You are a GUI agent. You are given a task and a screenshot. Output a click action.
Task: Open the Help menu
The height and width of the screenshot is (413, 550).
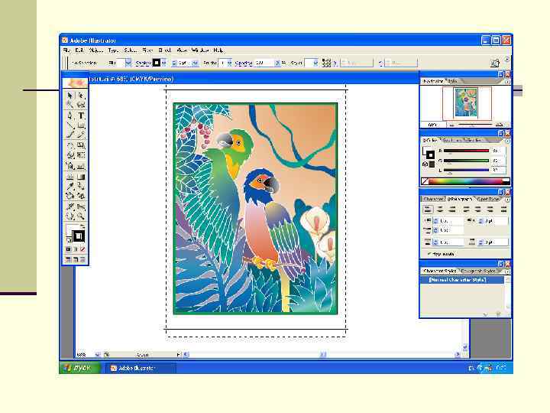tap(218, 50)
